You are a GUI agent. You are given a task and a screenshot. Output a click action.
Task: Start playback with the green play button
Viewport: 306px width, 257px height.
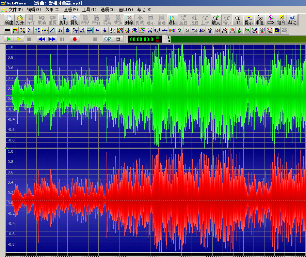[x=9, y=39]
